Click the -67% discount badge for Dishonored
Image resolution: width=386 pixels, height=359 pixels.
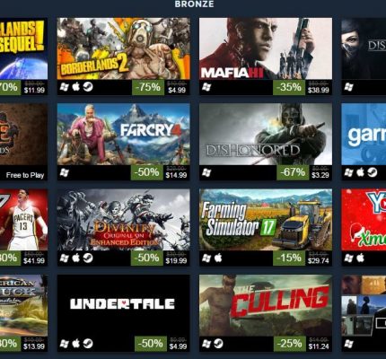(x=293, y=172)
